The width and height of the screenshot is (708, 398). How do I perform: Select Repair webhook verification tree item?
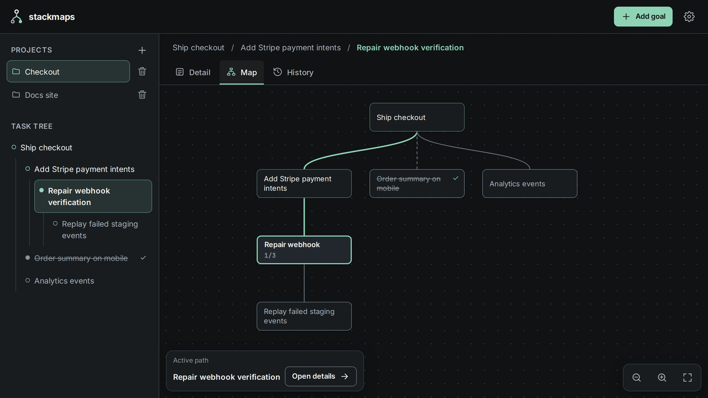[93, 196]
